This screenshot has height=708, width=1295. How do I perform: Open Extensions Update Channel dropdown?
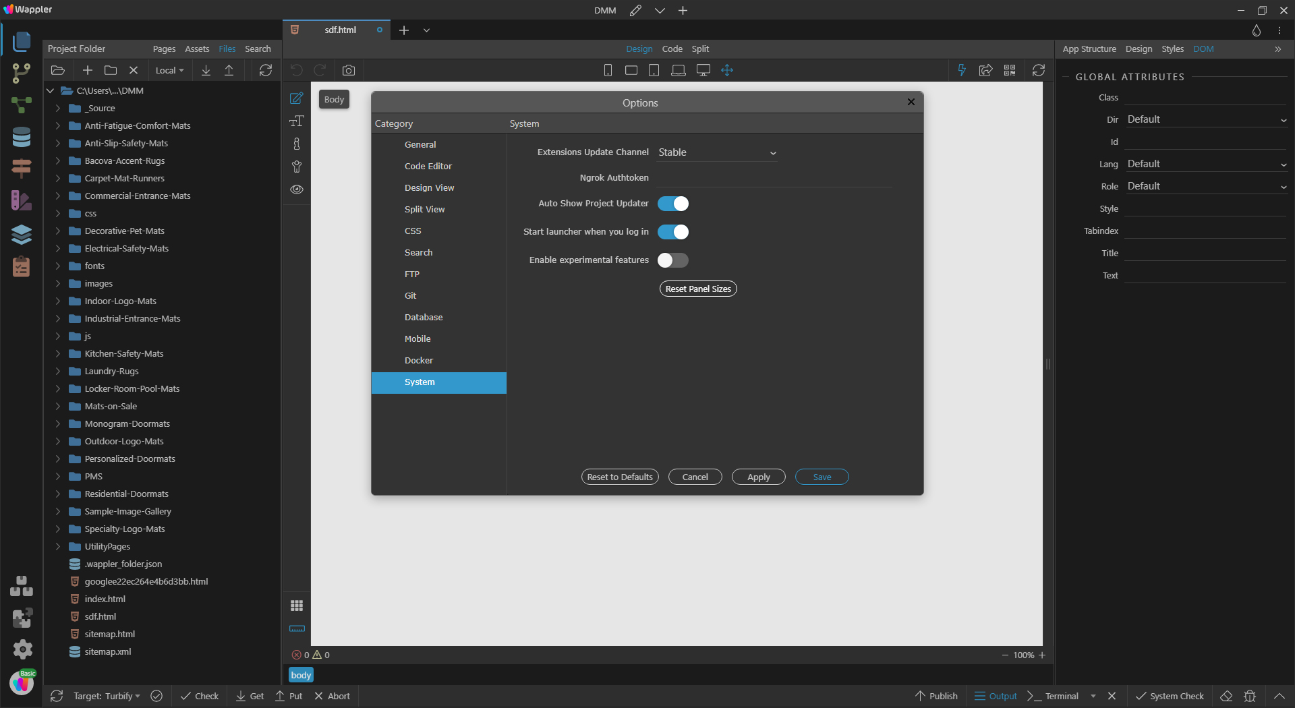[717, 152]
